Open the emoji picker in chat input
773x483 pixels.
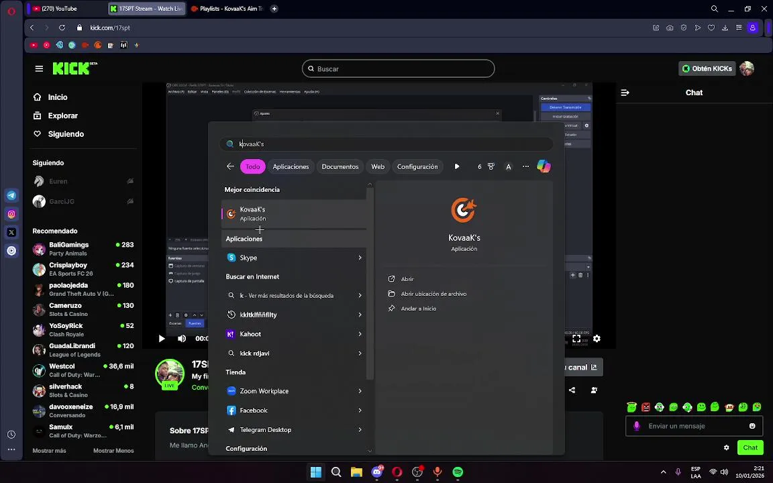pos(752,426)
